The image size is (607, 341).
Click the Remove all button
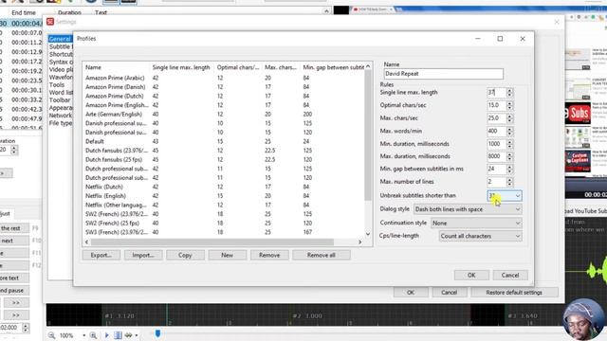coord(322,255)
